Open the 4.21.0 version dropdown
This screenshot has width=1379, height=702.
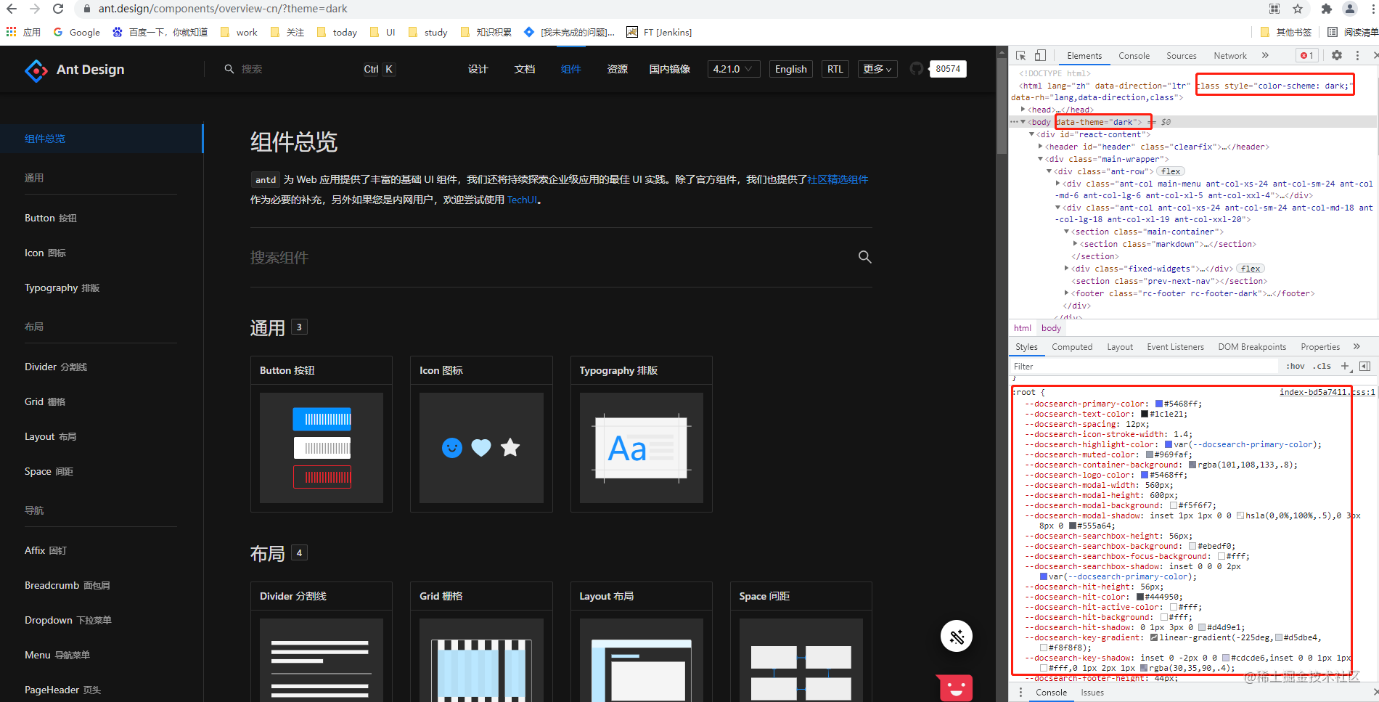tap(734, 69)
